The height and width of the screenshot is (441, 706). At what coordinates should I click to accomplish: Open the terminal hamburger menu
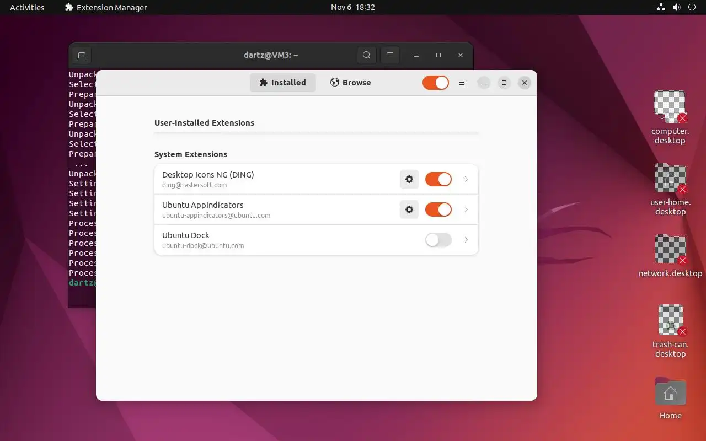click(x=390, y=55)
